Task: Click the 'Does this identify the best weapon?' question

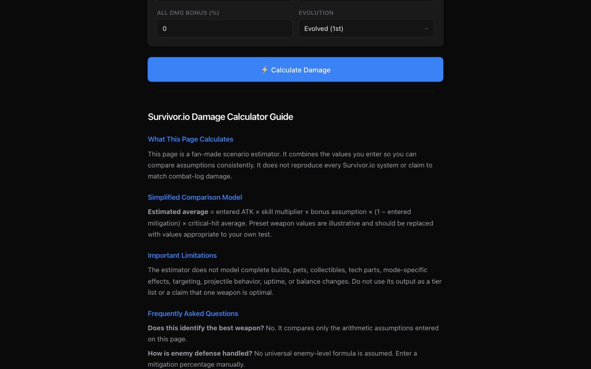Action: tap(206, 328)
